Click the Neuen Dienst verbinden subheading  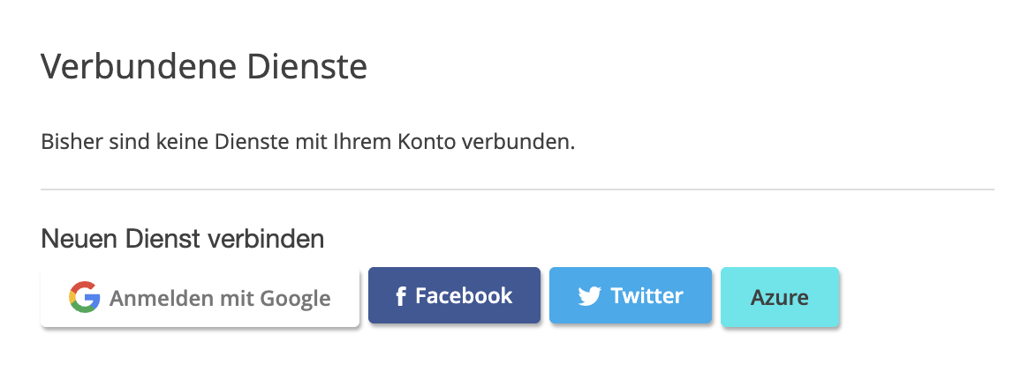182,239
